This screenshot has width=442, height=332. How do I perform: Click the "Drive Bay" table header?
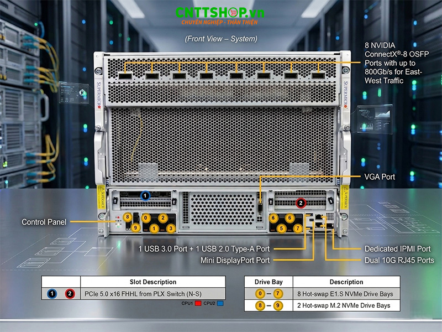tap(270, 282)
